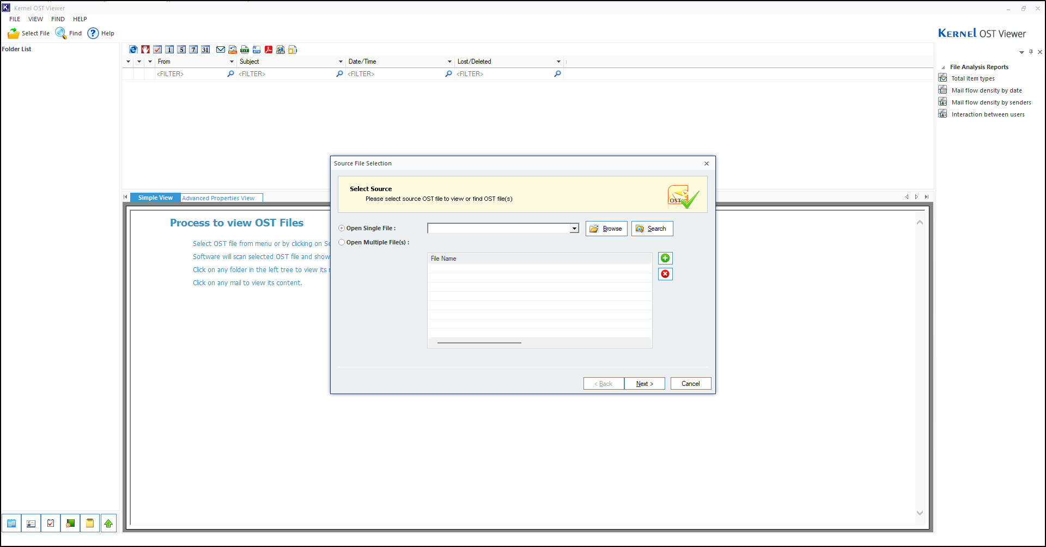Viewport: 1046px width, 547px height.
Task: Open the FIND menu
Action: click(x=58, y=19)
